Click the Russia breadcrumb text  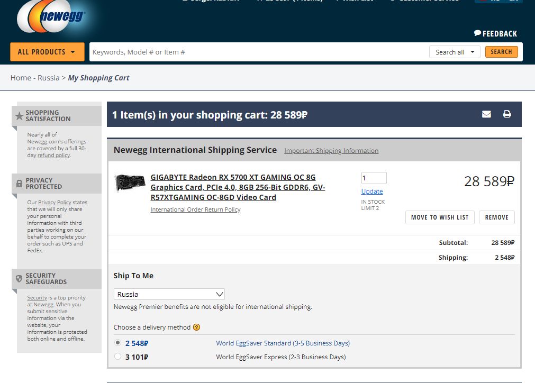pyautogui.click(x=49, y=78)
